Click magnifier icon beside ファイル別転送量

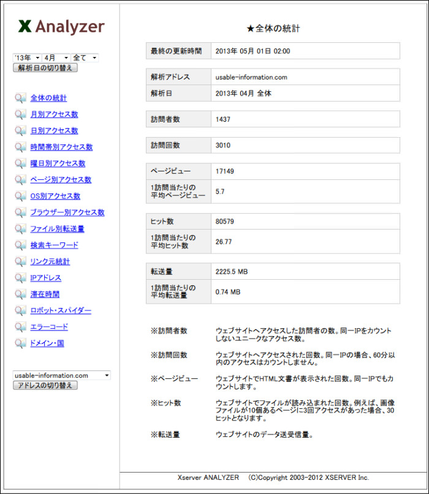20,229
